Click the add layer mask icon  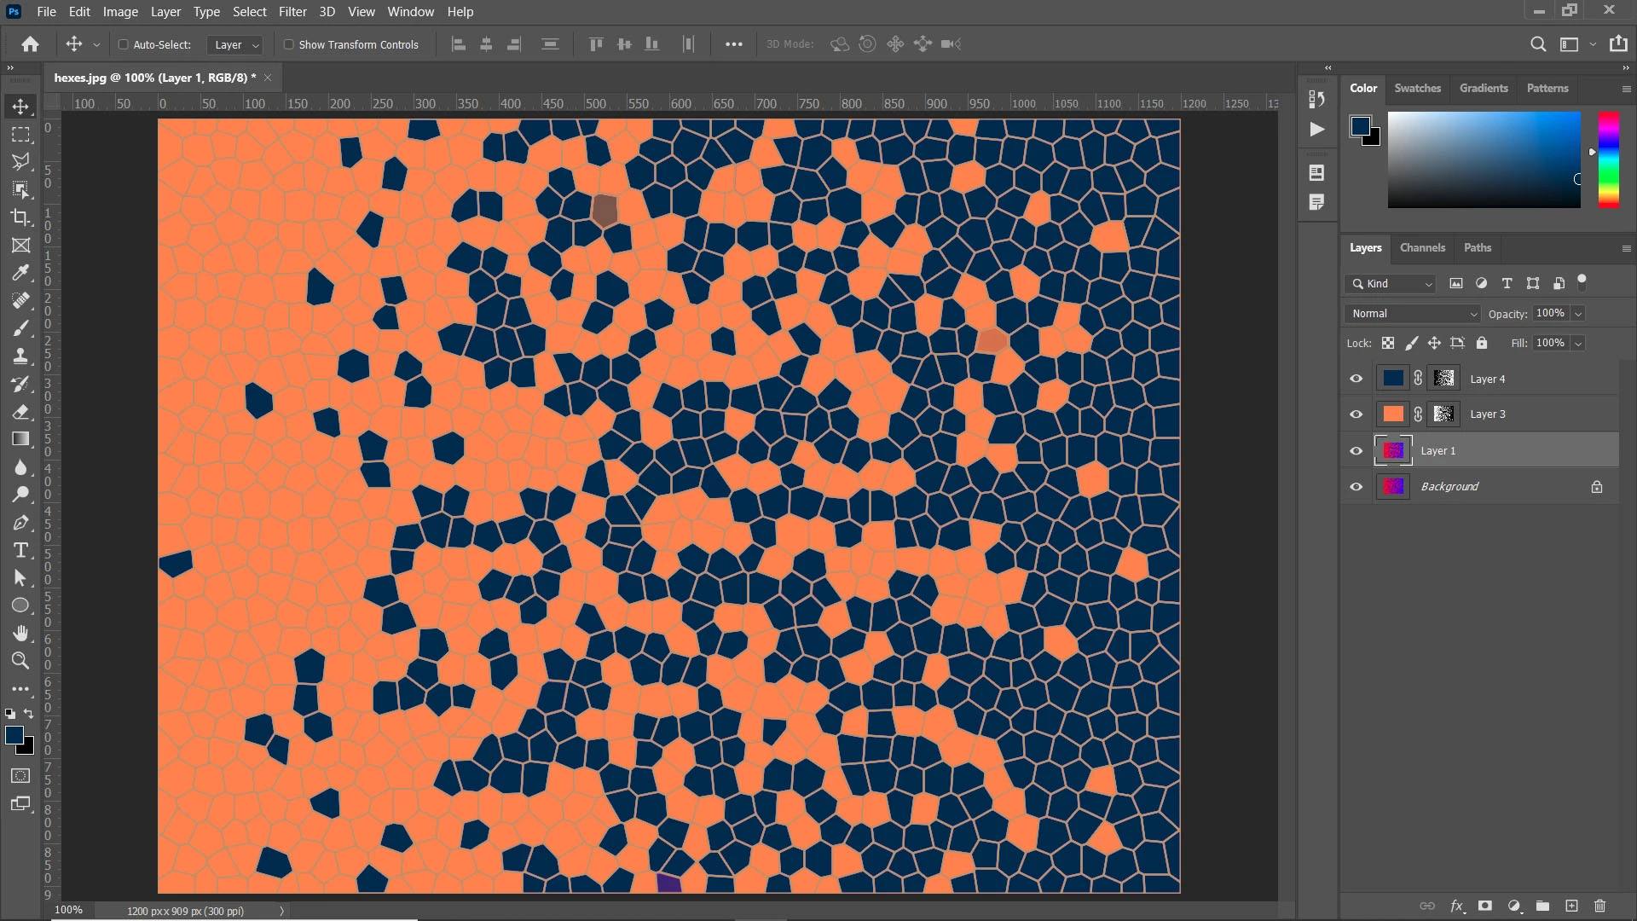1485,906
